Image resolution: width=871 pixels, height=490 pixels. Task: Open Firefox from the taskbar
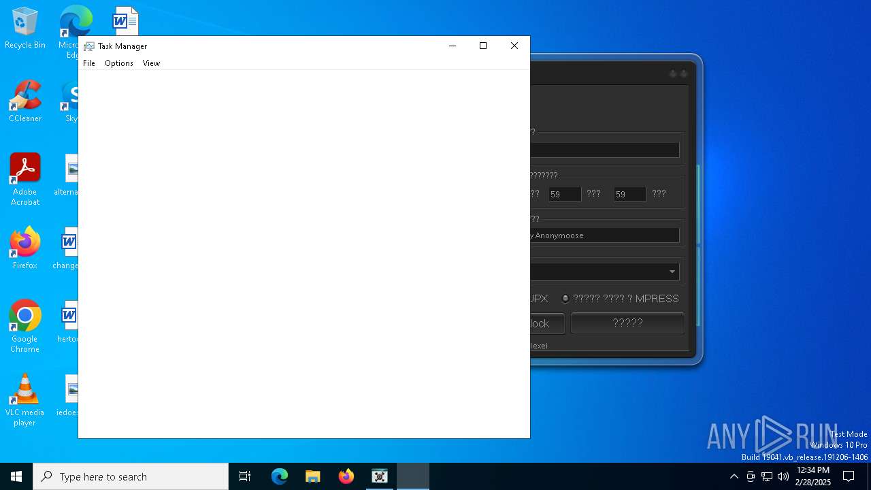(x=346, y=476)
